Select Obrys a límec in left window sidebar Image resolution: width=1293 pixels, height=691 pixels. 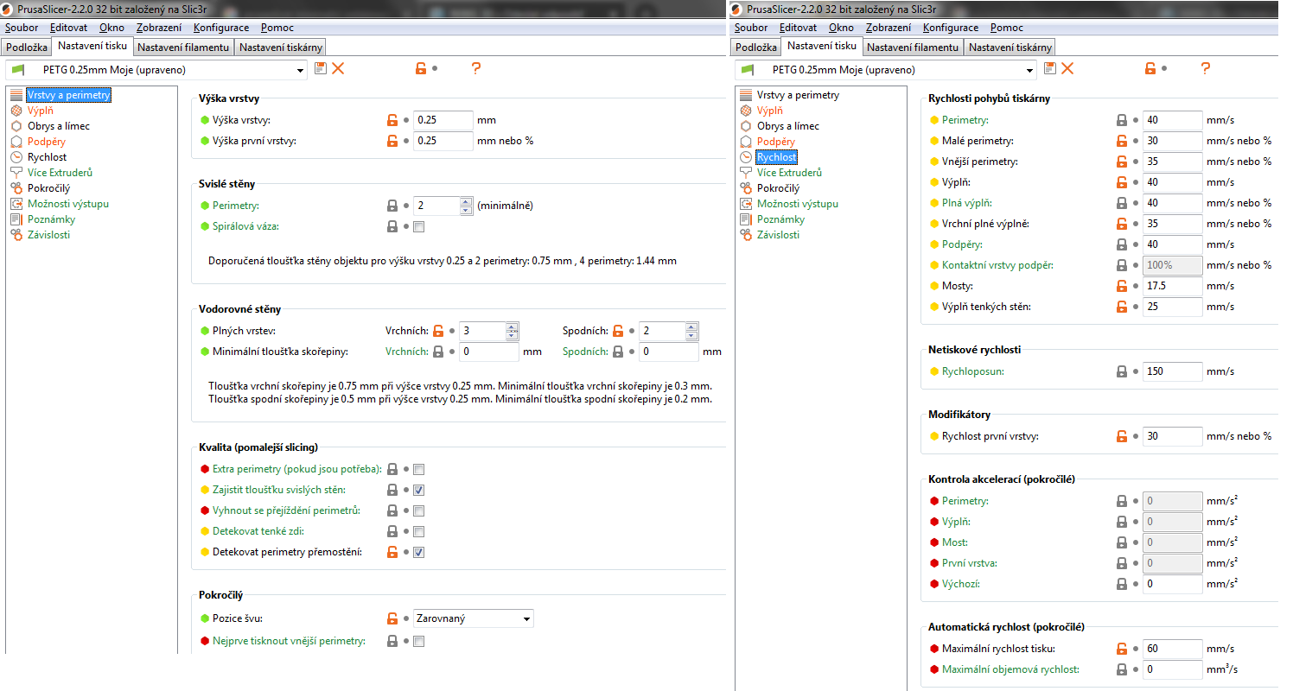58,126
